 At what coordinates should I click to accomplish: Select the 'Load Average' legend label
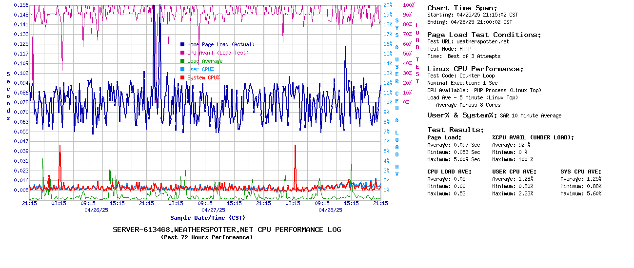click(204, 61)
